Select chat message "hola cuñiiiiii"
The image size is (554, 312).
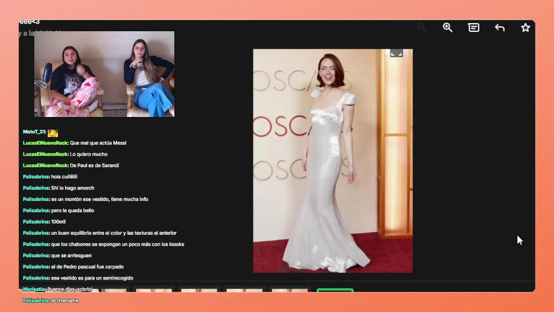[64, 177]
